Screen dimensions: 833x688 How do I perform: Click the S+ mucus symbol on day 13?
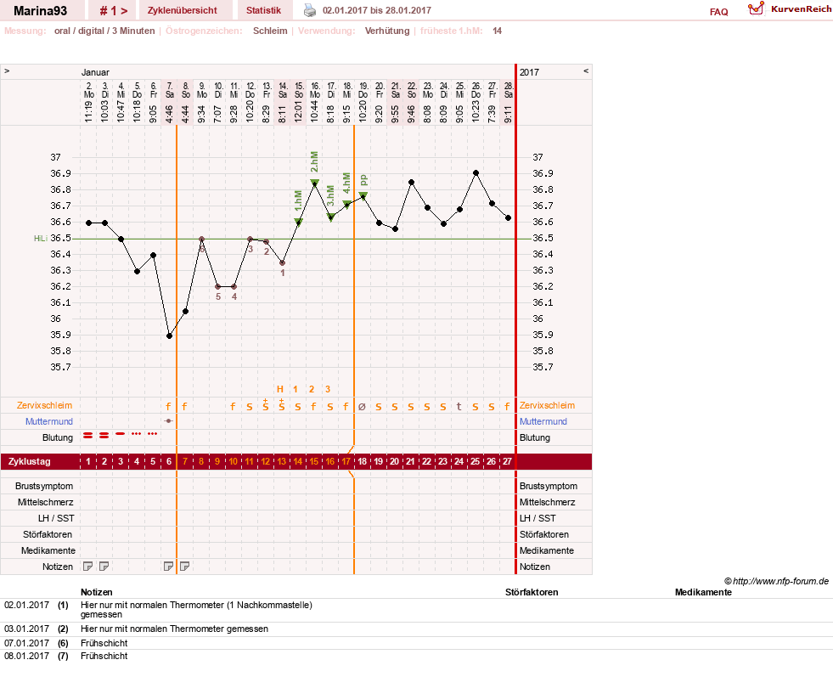pyautogui.click(x=282, y=405)
